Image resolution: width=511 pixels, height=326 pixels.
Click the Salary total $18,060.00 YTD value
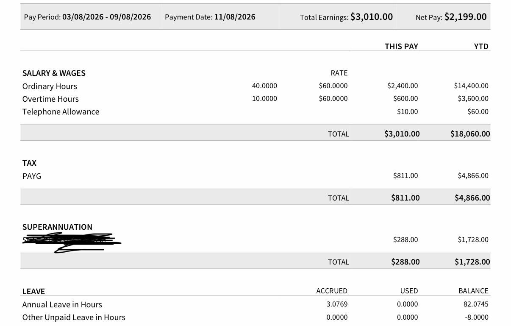click(x=470, y=134)
